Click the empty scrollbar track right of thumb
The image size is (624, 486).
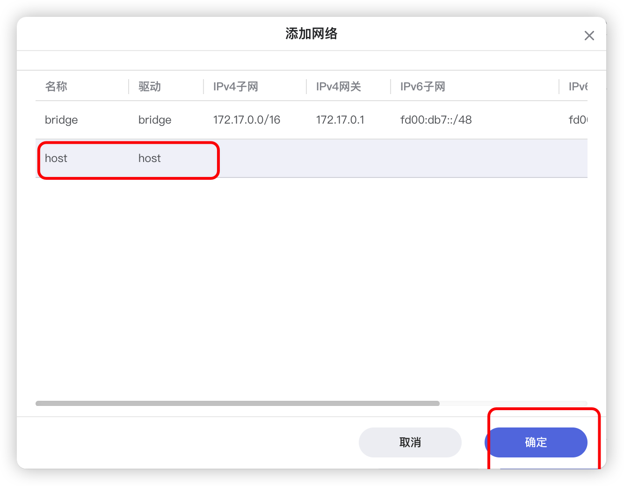pos(513,403)
